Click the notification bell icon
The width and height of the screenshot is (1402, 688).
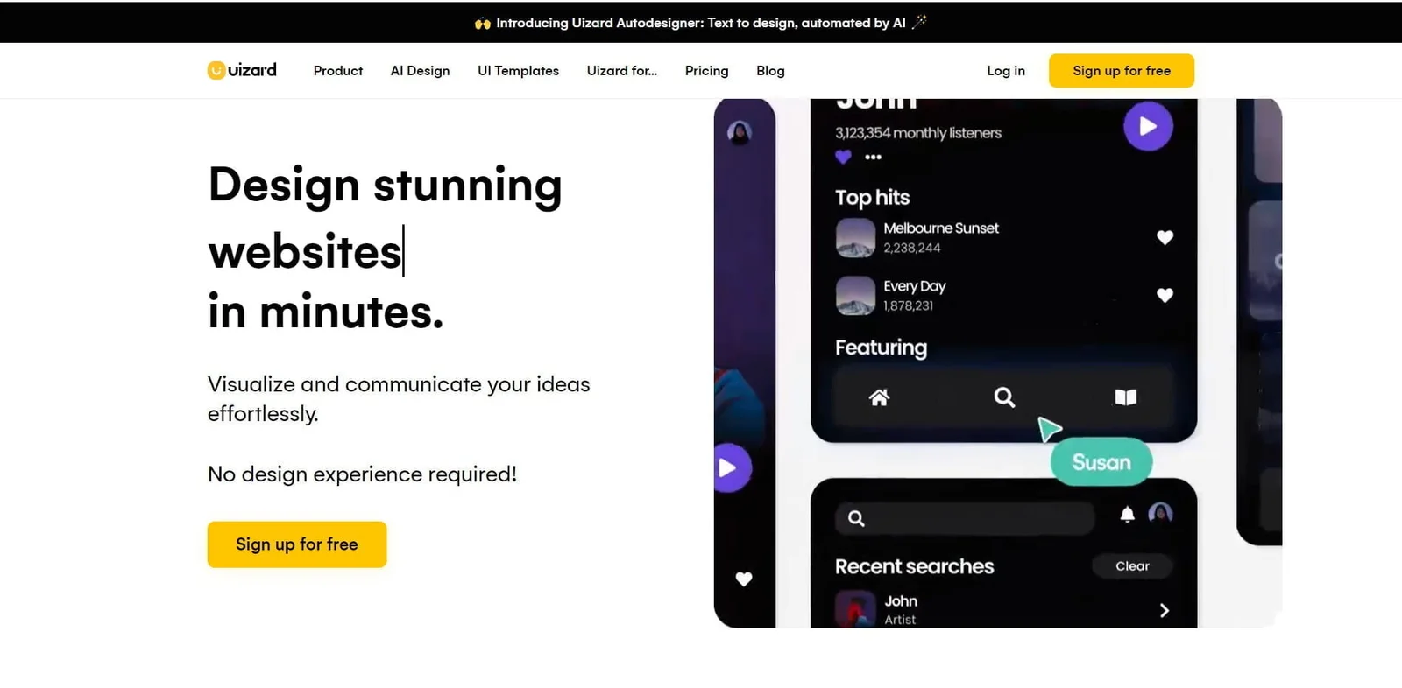1127,515
